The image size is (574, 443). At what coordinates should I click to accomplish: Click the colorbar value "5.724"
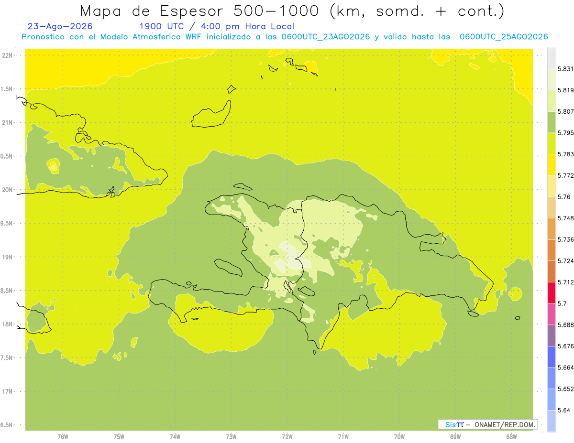click(566, 261)
